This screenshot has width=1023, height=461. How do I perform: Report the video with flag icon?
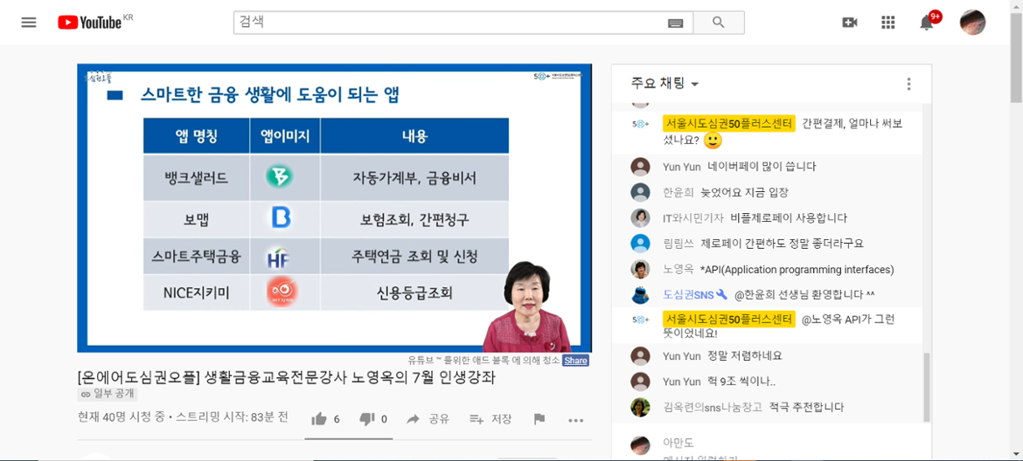[x=539, y=419]
